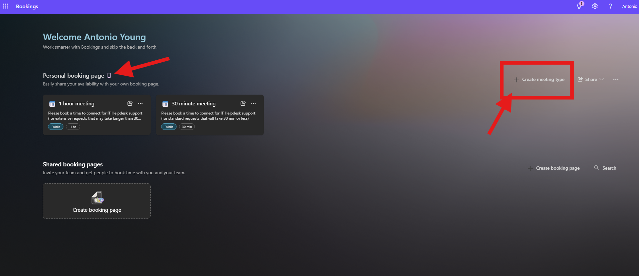
Task: Go to Bookings app home title
Action: click(x=27, y=6)
